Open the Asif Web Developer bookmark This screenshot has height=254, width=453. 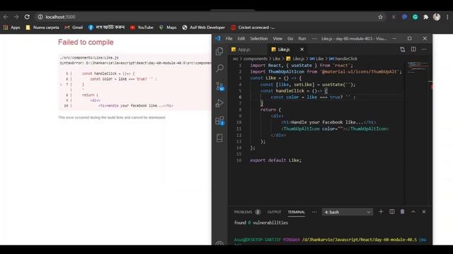(203, 28)
